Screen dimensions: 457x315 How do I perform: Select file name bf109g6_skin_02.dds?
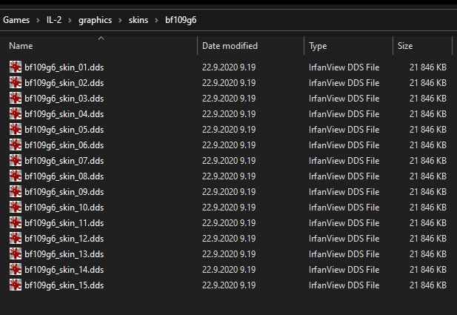click(x=64, y=83)
